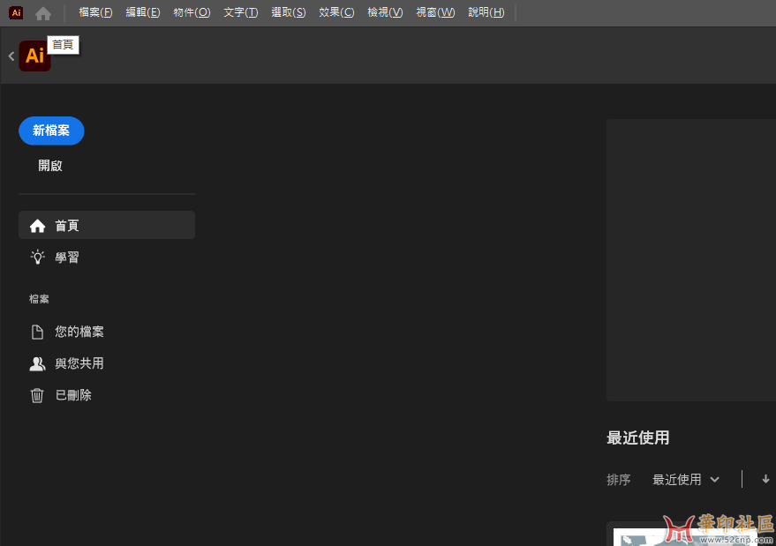
Task: Open 與您共用 shared files
Action: [x=79, y=363]
